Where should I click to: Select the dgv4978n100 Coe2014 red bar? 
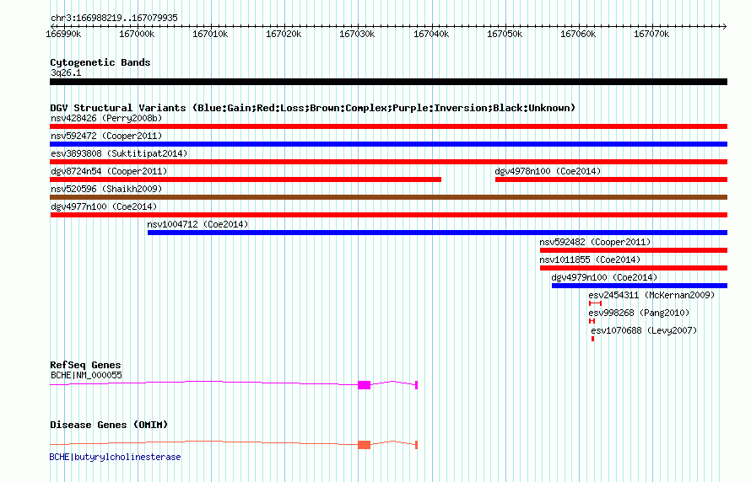pos(611,179)
